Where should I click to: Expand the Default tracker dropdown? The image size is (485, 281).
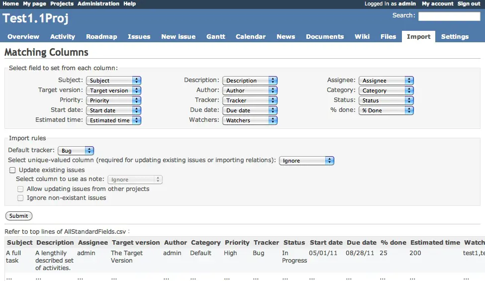click(x=76, y=151)
